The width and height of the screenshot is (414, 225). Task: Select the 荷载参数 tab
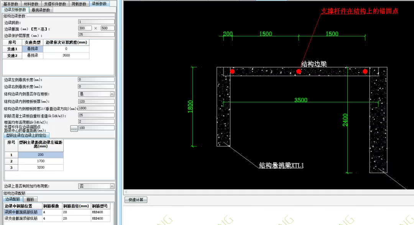[x=79, y=4]
